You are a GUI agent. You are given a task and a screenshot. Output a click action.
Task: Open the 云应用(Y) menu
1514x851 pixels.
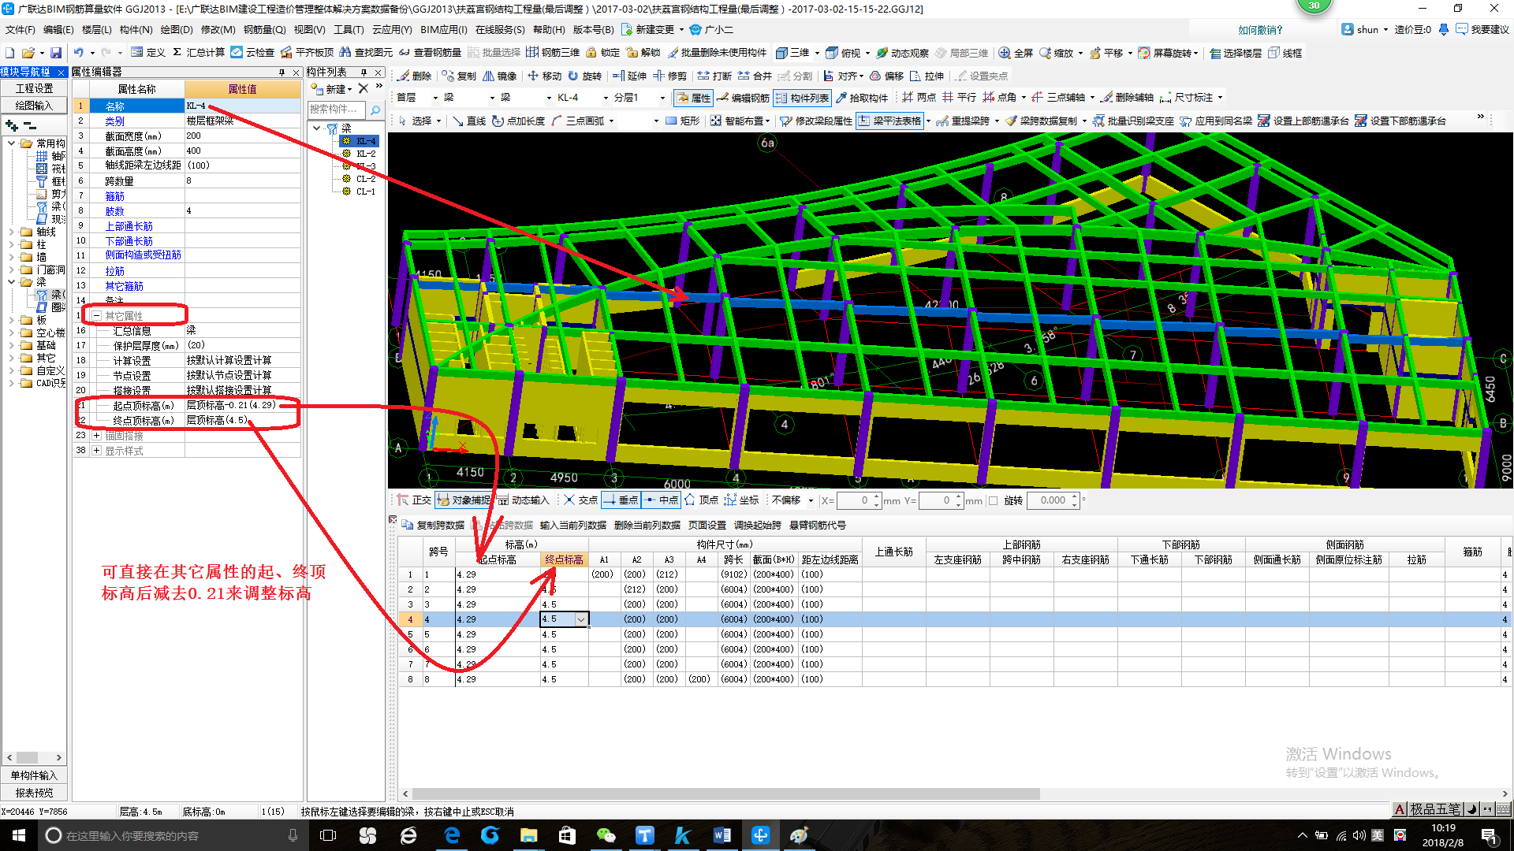pyautogui.click(x=392, y=30)
